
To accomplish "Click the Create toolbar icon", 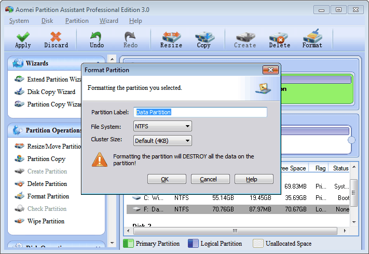I will coord(245,37).
